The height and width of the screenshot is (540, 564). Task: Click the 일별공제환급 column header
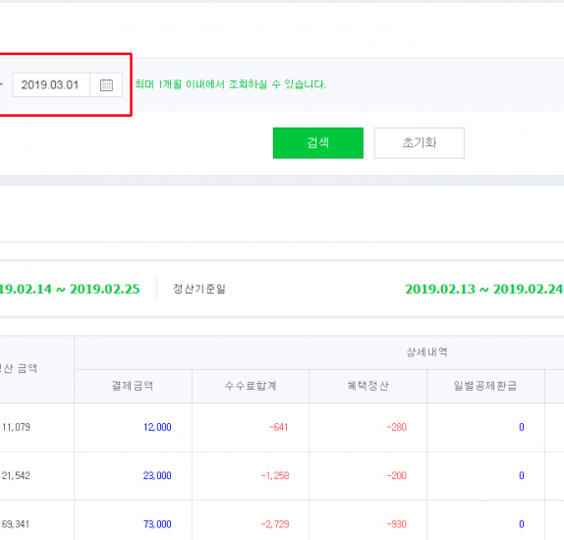click(485, 386)
